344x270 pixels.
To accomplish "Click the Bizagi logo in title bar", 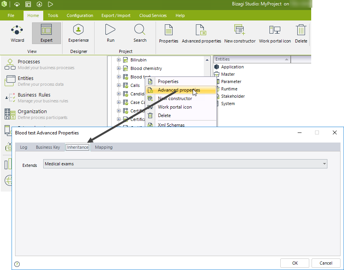I will pyautogui.click(x=4, y=4).
